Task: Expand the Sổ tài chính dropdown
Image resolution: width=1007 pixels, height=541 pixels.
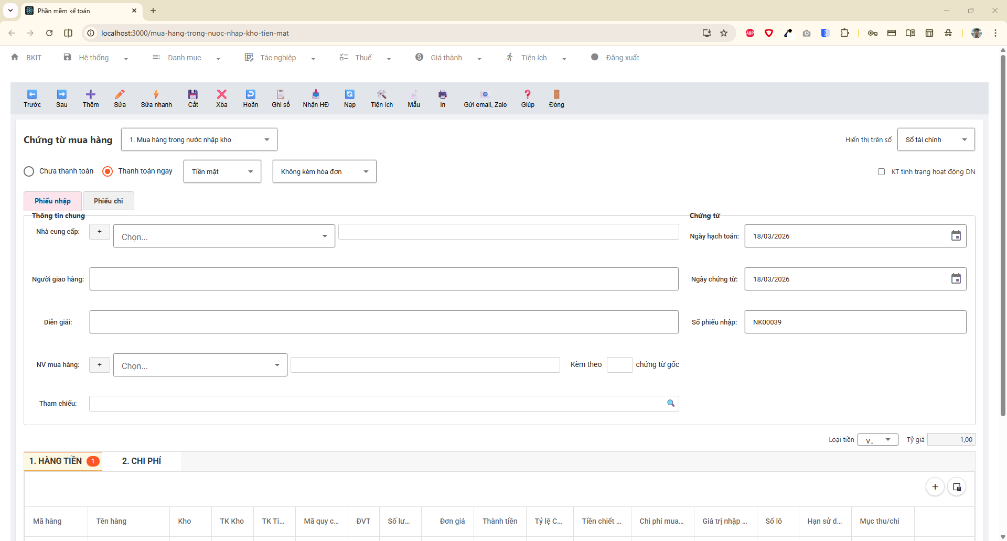Action: pyautogui.click(x=935, y=140)
